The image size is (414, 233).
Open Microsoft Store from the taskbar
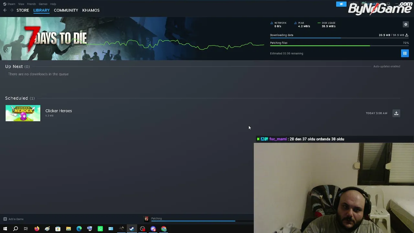point(58,229)
